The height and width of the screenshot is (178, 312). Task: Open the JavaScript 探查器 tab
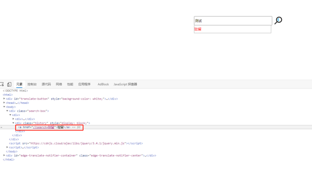[125, 84]
